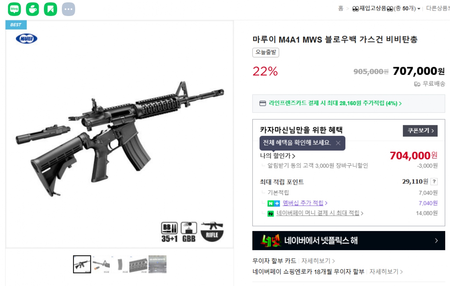Screen dimensions: 450x286
Task: Click the Marui brand logo
Action: tap(26, 39)
